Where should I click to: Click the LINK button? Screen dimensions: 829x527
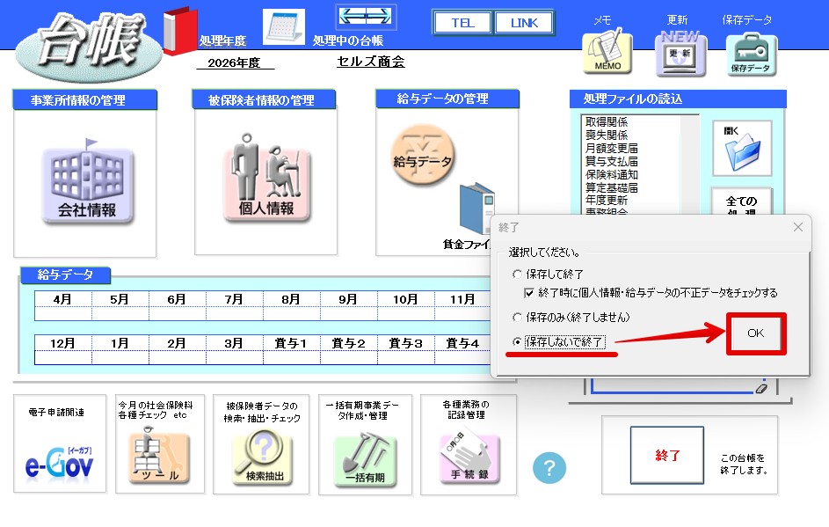(x=524, y=23)
